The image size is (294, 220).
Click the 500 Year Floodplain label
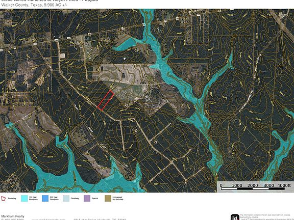(54, 199)
